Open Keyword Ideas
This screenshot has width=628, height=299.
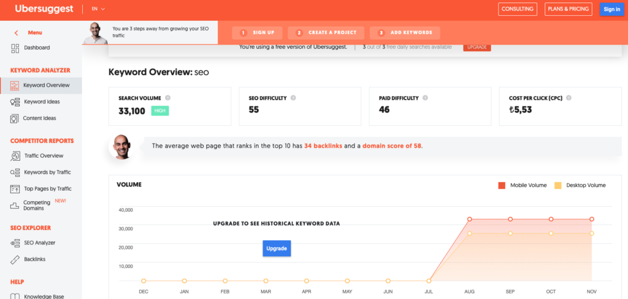coord(42,102)
